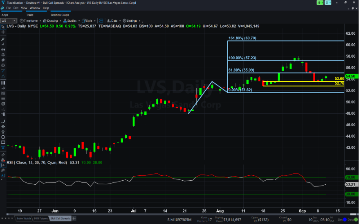
Task: Open the Timeframe dropdown
Action: pos(30,20)
